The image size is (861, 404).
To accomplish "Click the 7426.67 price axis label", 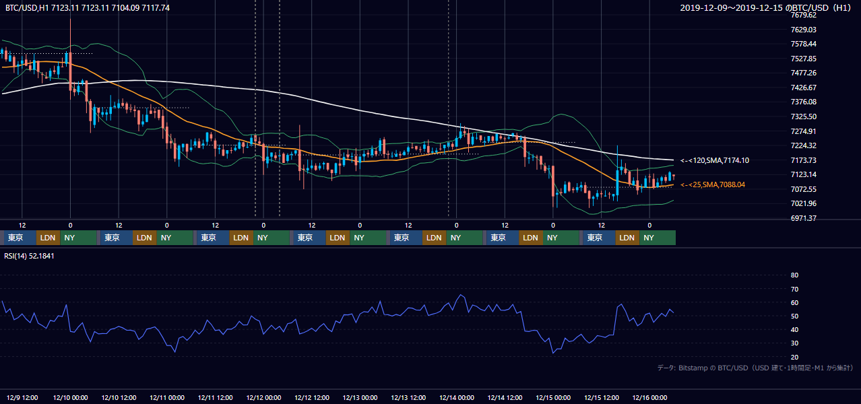I will [x=804, y=88].
